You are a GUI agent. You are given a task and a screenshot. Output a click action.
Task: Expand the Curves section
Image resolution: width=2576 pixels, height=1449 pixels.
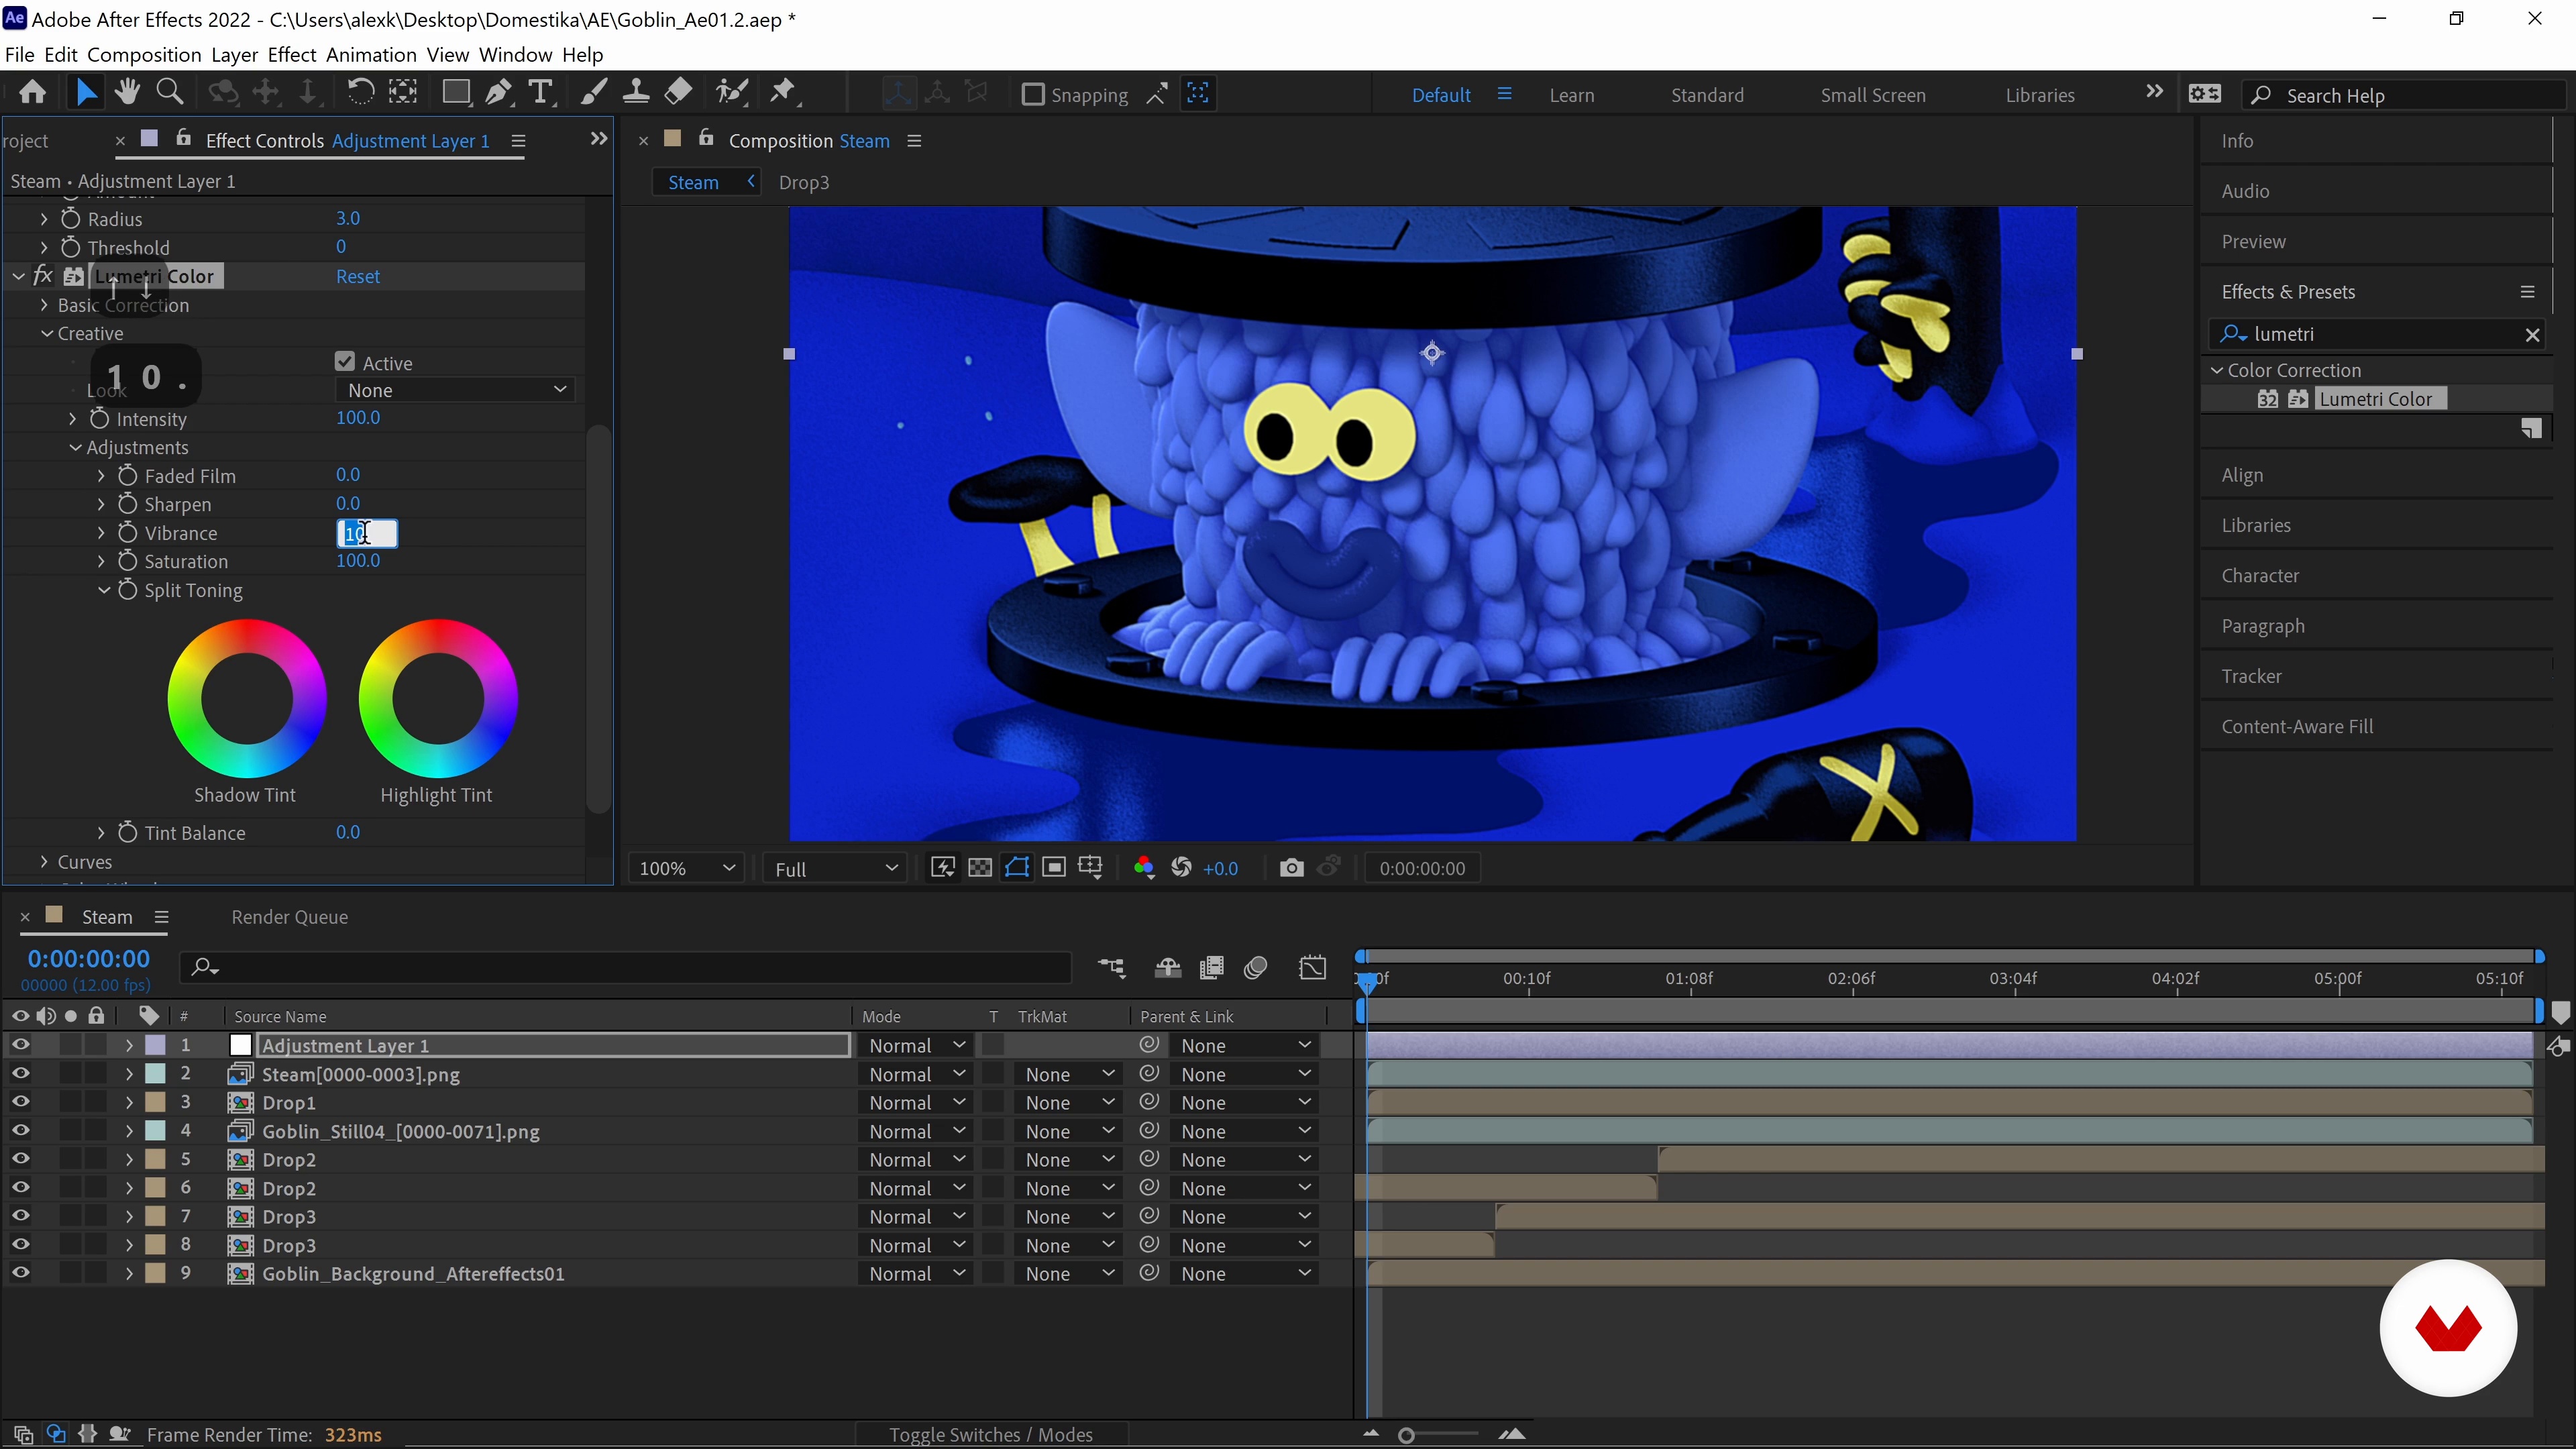click(44, 861)
